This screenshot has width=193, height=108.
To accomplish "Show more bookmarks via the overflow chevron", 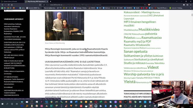I will tap(191, 8).
